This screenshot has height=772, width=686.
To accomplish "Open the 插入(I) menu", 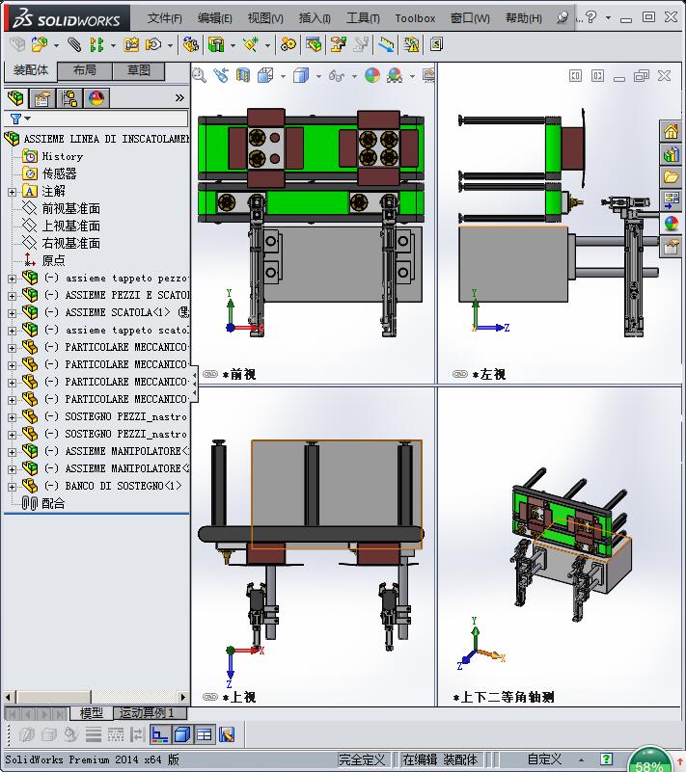I will point(315,18).
